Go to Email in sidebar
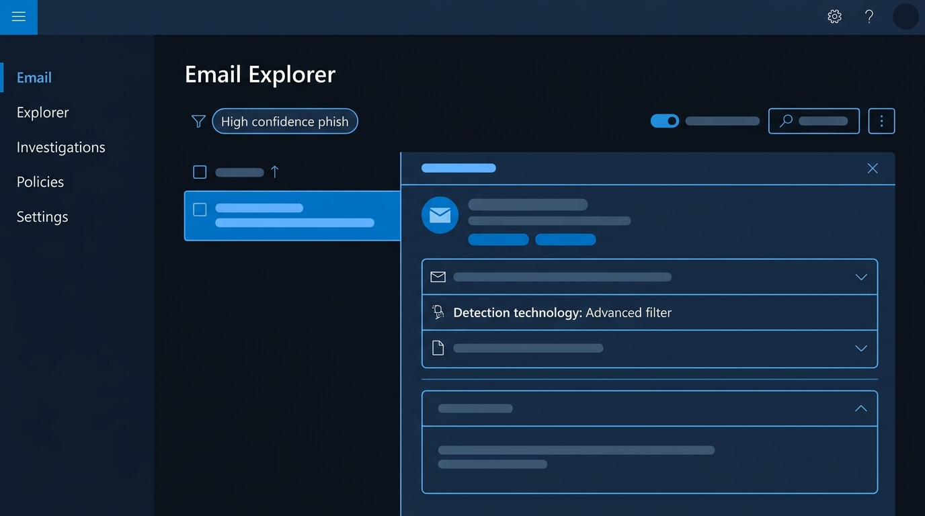Viewport: 925px width, 516px height. pyautogui.click(x=34, y=77)
